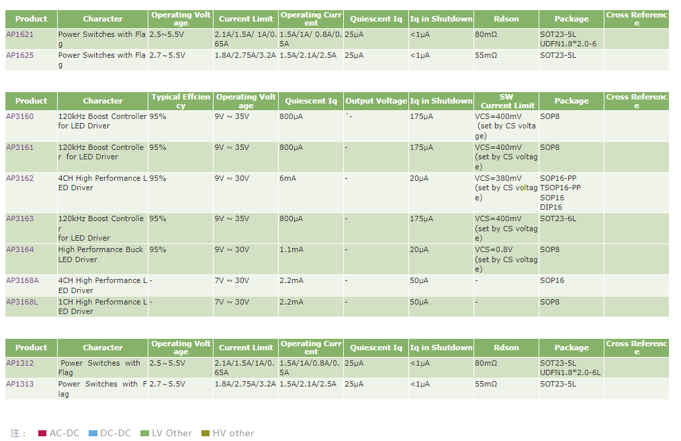Click the red AC-DC legend swatch
681x441 pixels.
point(42,434)
